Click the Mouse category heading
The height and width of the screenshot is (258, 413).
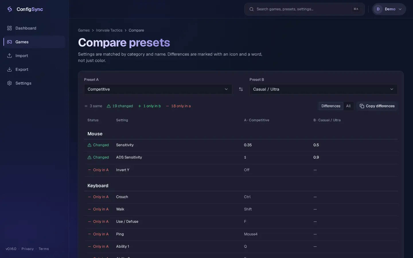click(95, 134)
